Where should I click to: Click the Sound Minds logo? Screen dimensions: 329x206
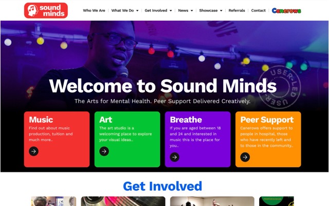(x=46, y=10)
